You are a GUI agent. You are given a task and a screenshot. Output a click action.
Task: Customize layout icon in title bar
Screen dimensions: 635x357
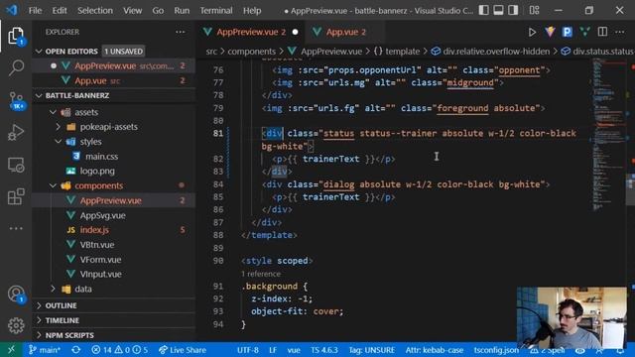pos(534,10)
